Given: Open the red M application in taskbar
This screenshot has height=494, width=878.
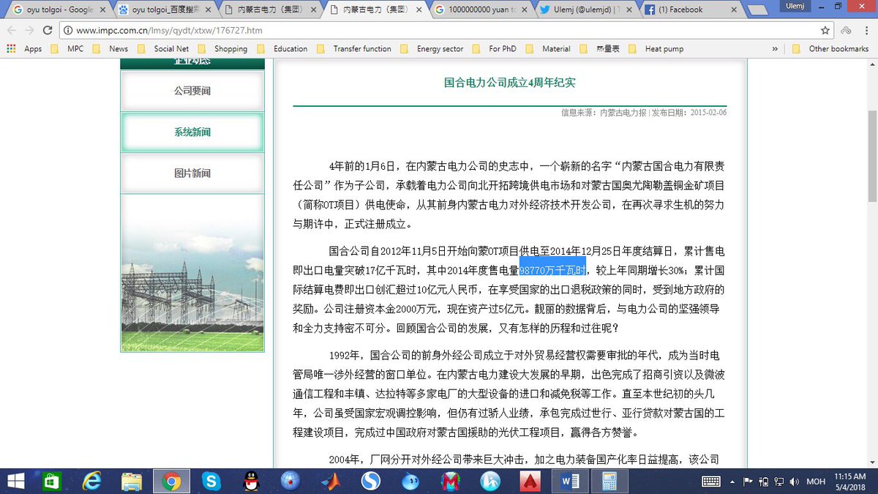Looking at the screenshot, I should (x=451, y=481).
